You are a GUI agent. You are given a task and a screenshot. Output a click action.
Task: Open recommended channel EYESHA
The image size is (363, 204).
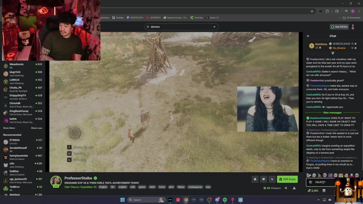pos(22,141)
